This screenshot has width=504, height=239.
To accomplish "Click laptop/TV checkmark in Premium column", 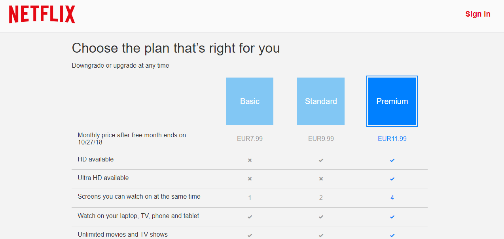I will point(392,217).
